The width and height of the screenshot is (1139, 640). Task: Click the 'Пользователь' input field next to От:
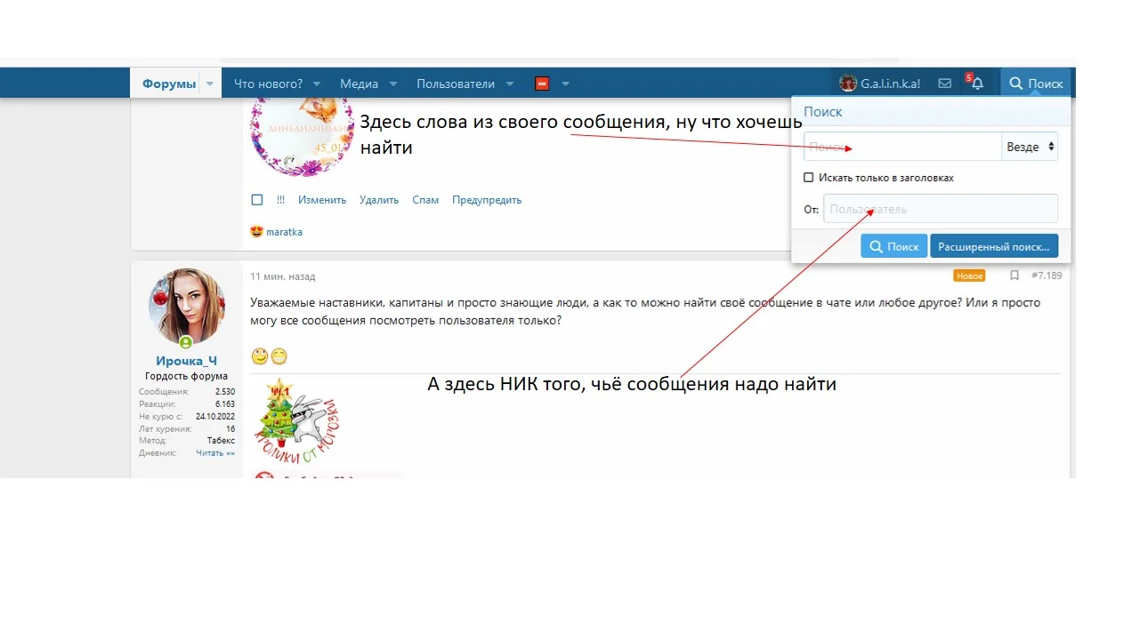tap(941, 209)
